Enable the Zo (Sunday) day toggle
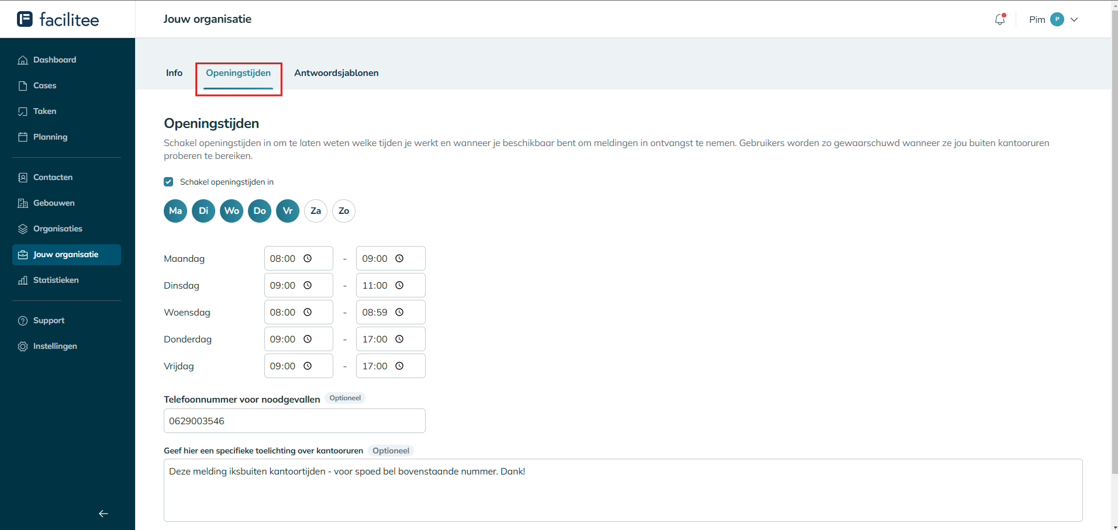This screenshot has height=530, width=1118. 344,211
